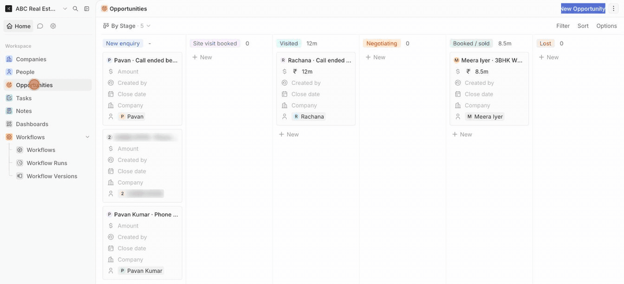Add New card in Visited column
Viewport: 624px width, 284px height.
pos(289,134)
